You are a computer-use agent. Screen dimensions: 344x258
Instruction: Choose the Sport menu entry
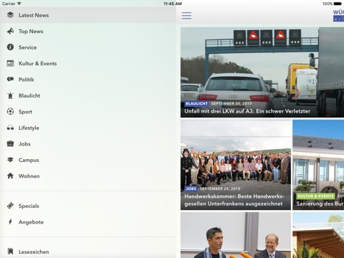[88, 112]
